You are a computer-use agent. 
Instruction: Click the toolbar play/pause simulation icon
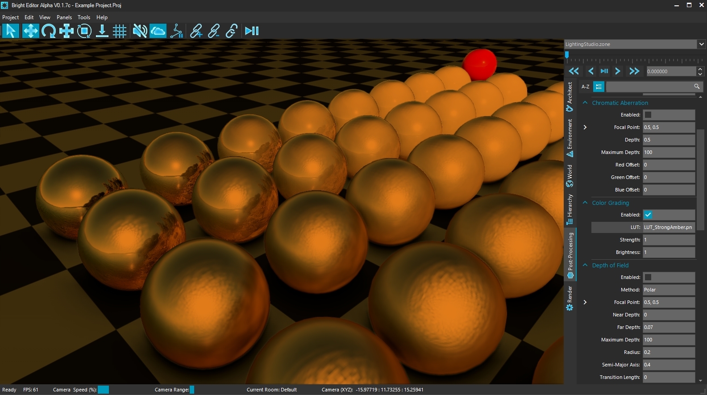tap(252, 31)
